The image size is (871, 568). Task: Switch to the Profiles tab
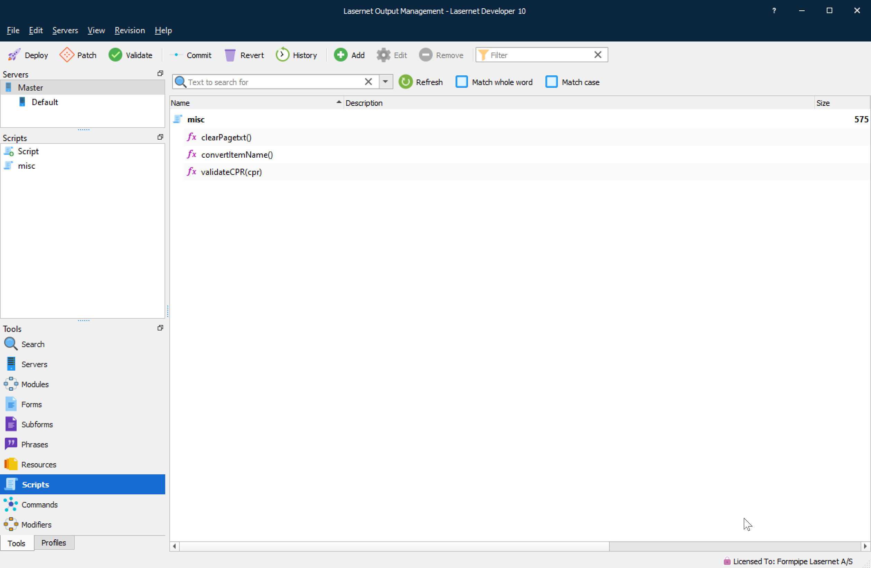coord(54,542)
